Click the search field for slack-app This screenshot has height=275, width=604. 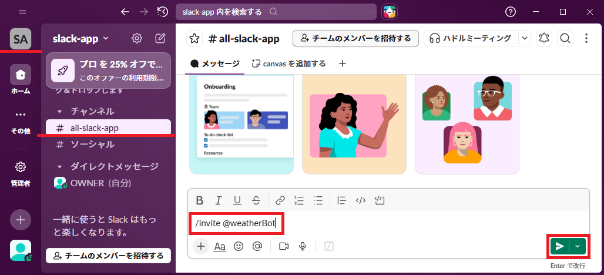coord(276,12)
